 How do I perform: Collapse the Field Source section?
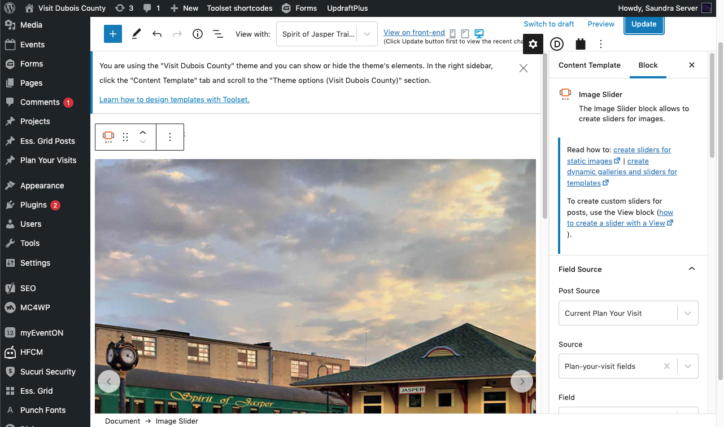click(691, 269)
